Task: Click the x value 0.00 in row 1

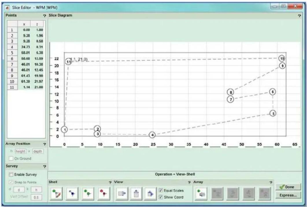Action: tap(26, 30)
